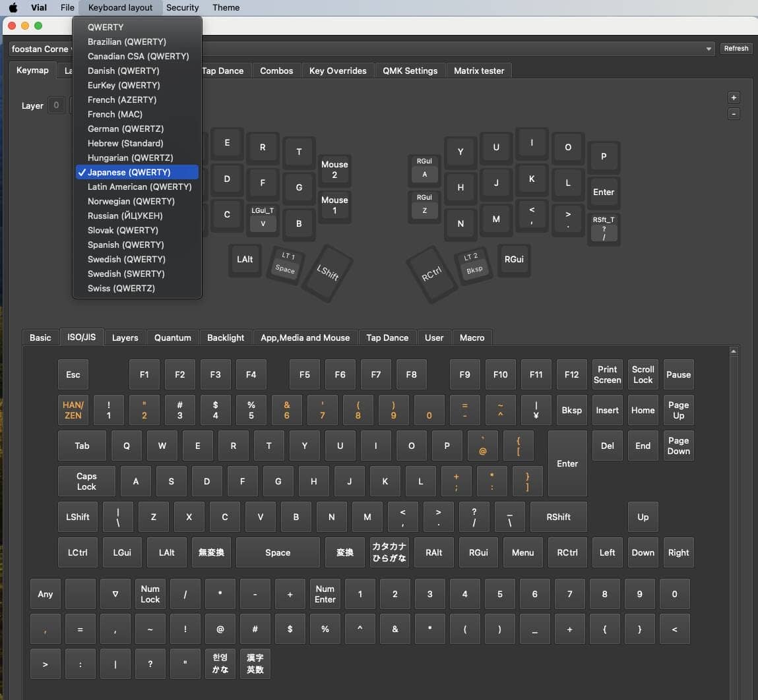This screenshot has height=700, width=758.
Task: Click the Refresh button
Action: tap(736, 49)
